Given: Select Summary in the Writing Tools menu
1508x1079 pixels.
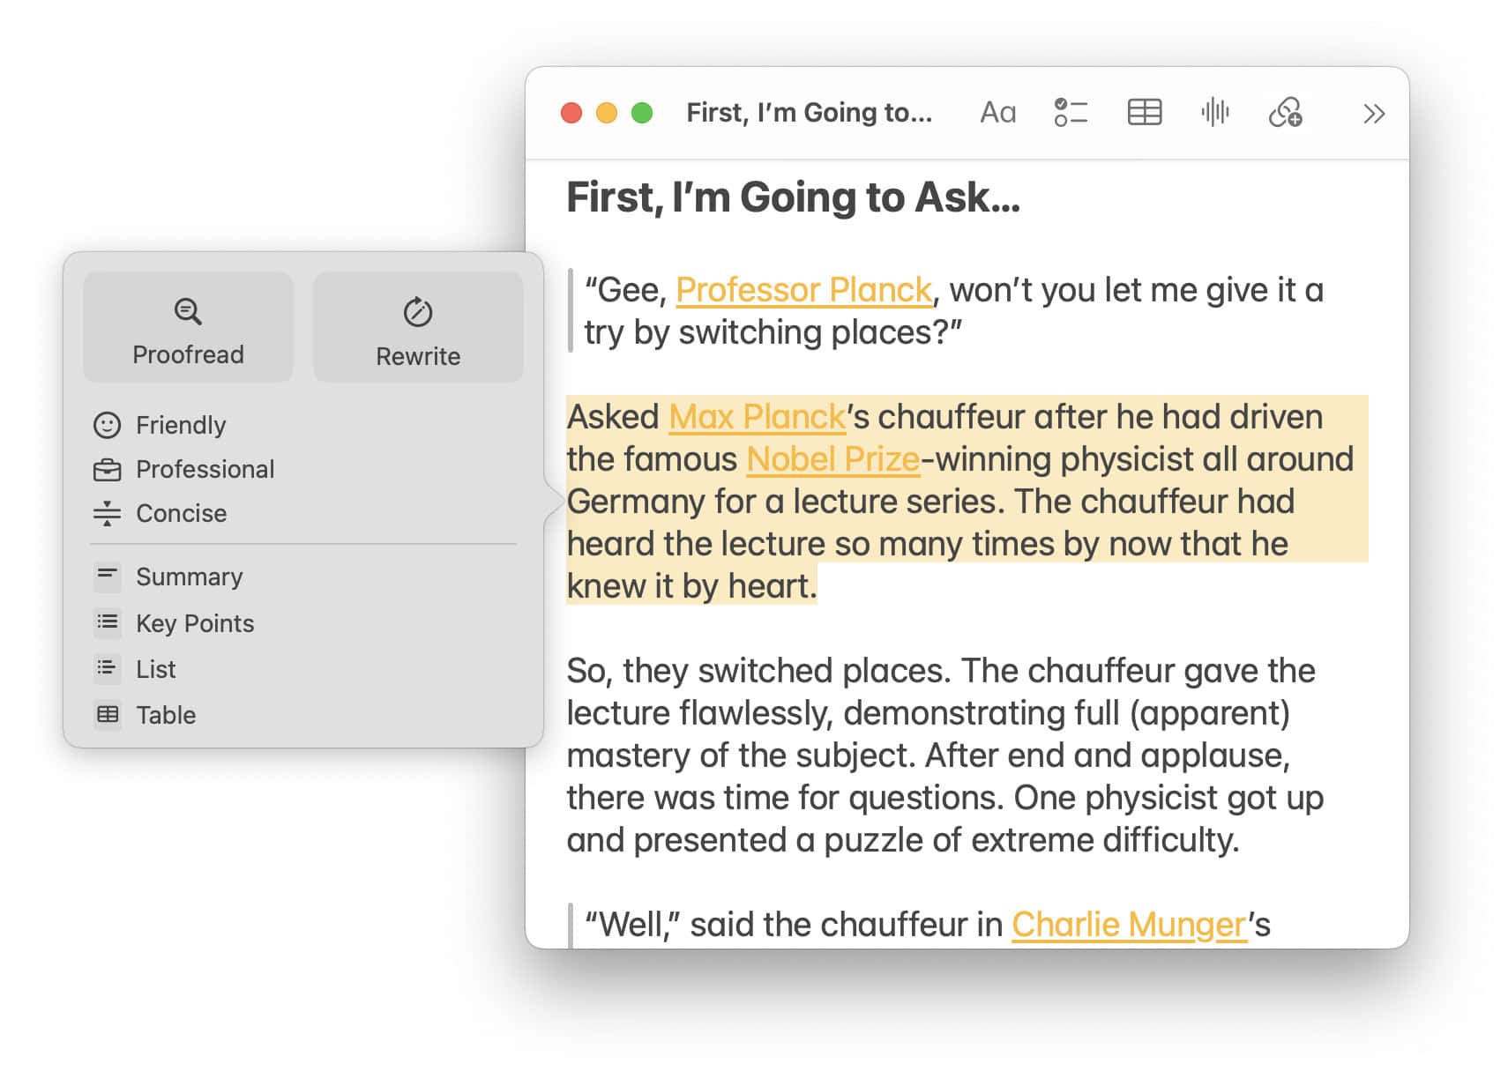Looking at the screenshot, I should tap(189, 577).
